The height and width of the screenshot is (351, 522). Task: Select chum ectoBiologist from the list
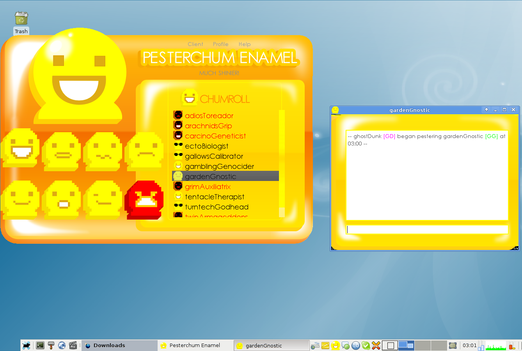click(x=207, y=146)
